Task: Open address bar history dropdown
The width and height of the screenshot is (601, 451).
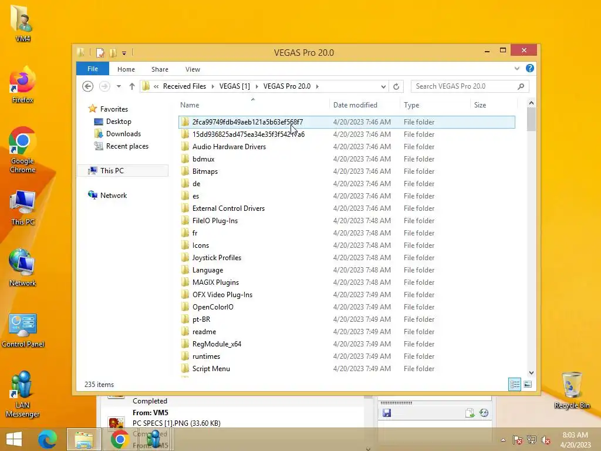Action: pos(383,86)
